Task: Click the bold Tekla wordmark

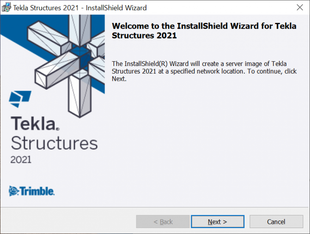Action: point(35,124)
